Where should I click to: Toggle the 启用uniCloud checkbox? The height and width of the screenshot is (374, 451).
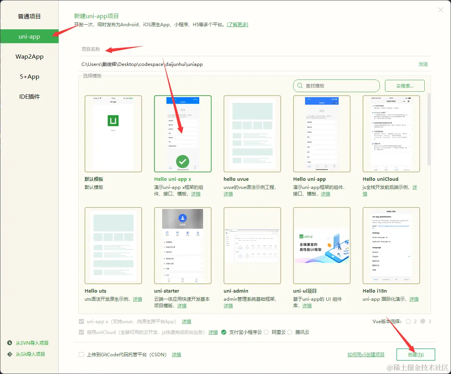[81, 332]
